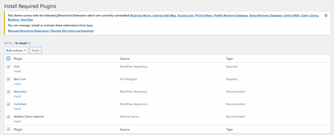Toggle the Elementor plugin checkbox
The width and height of the screenshot is (334, 135).
8,92
